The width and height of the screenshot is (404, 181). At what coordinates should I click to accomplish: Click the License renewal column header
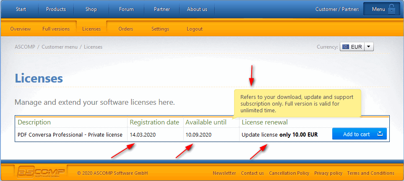point(265,122)
